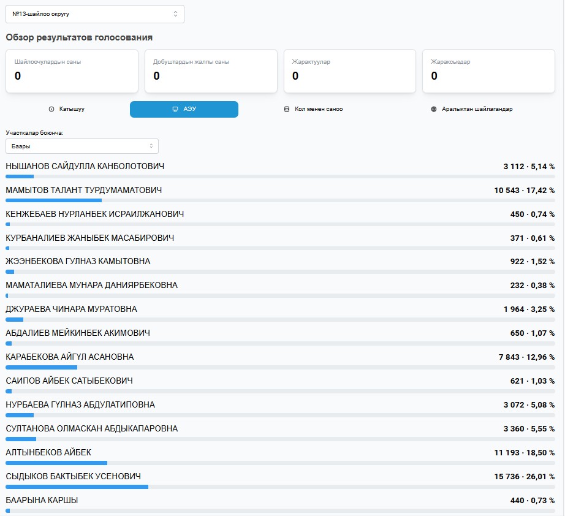This screenshot has width=565, height=516.
Task: Click the clock icon beside Катышуу
Action: point(51,109)
